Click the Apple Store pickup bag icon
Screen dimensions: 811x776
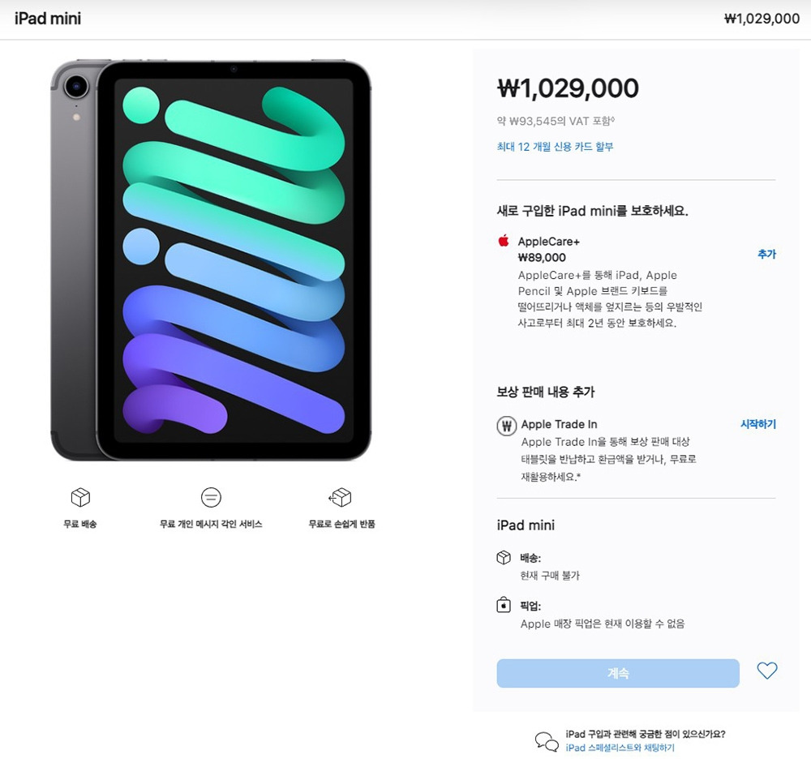504,605
